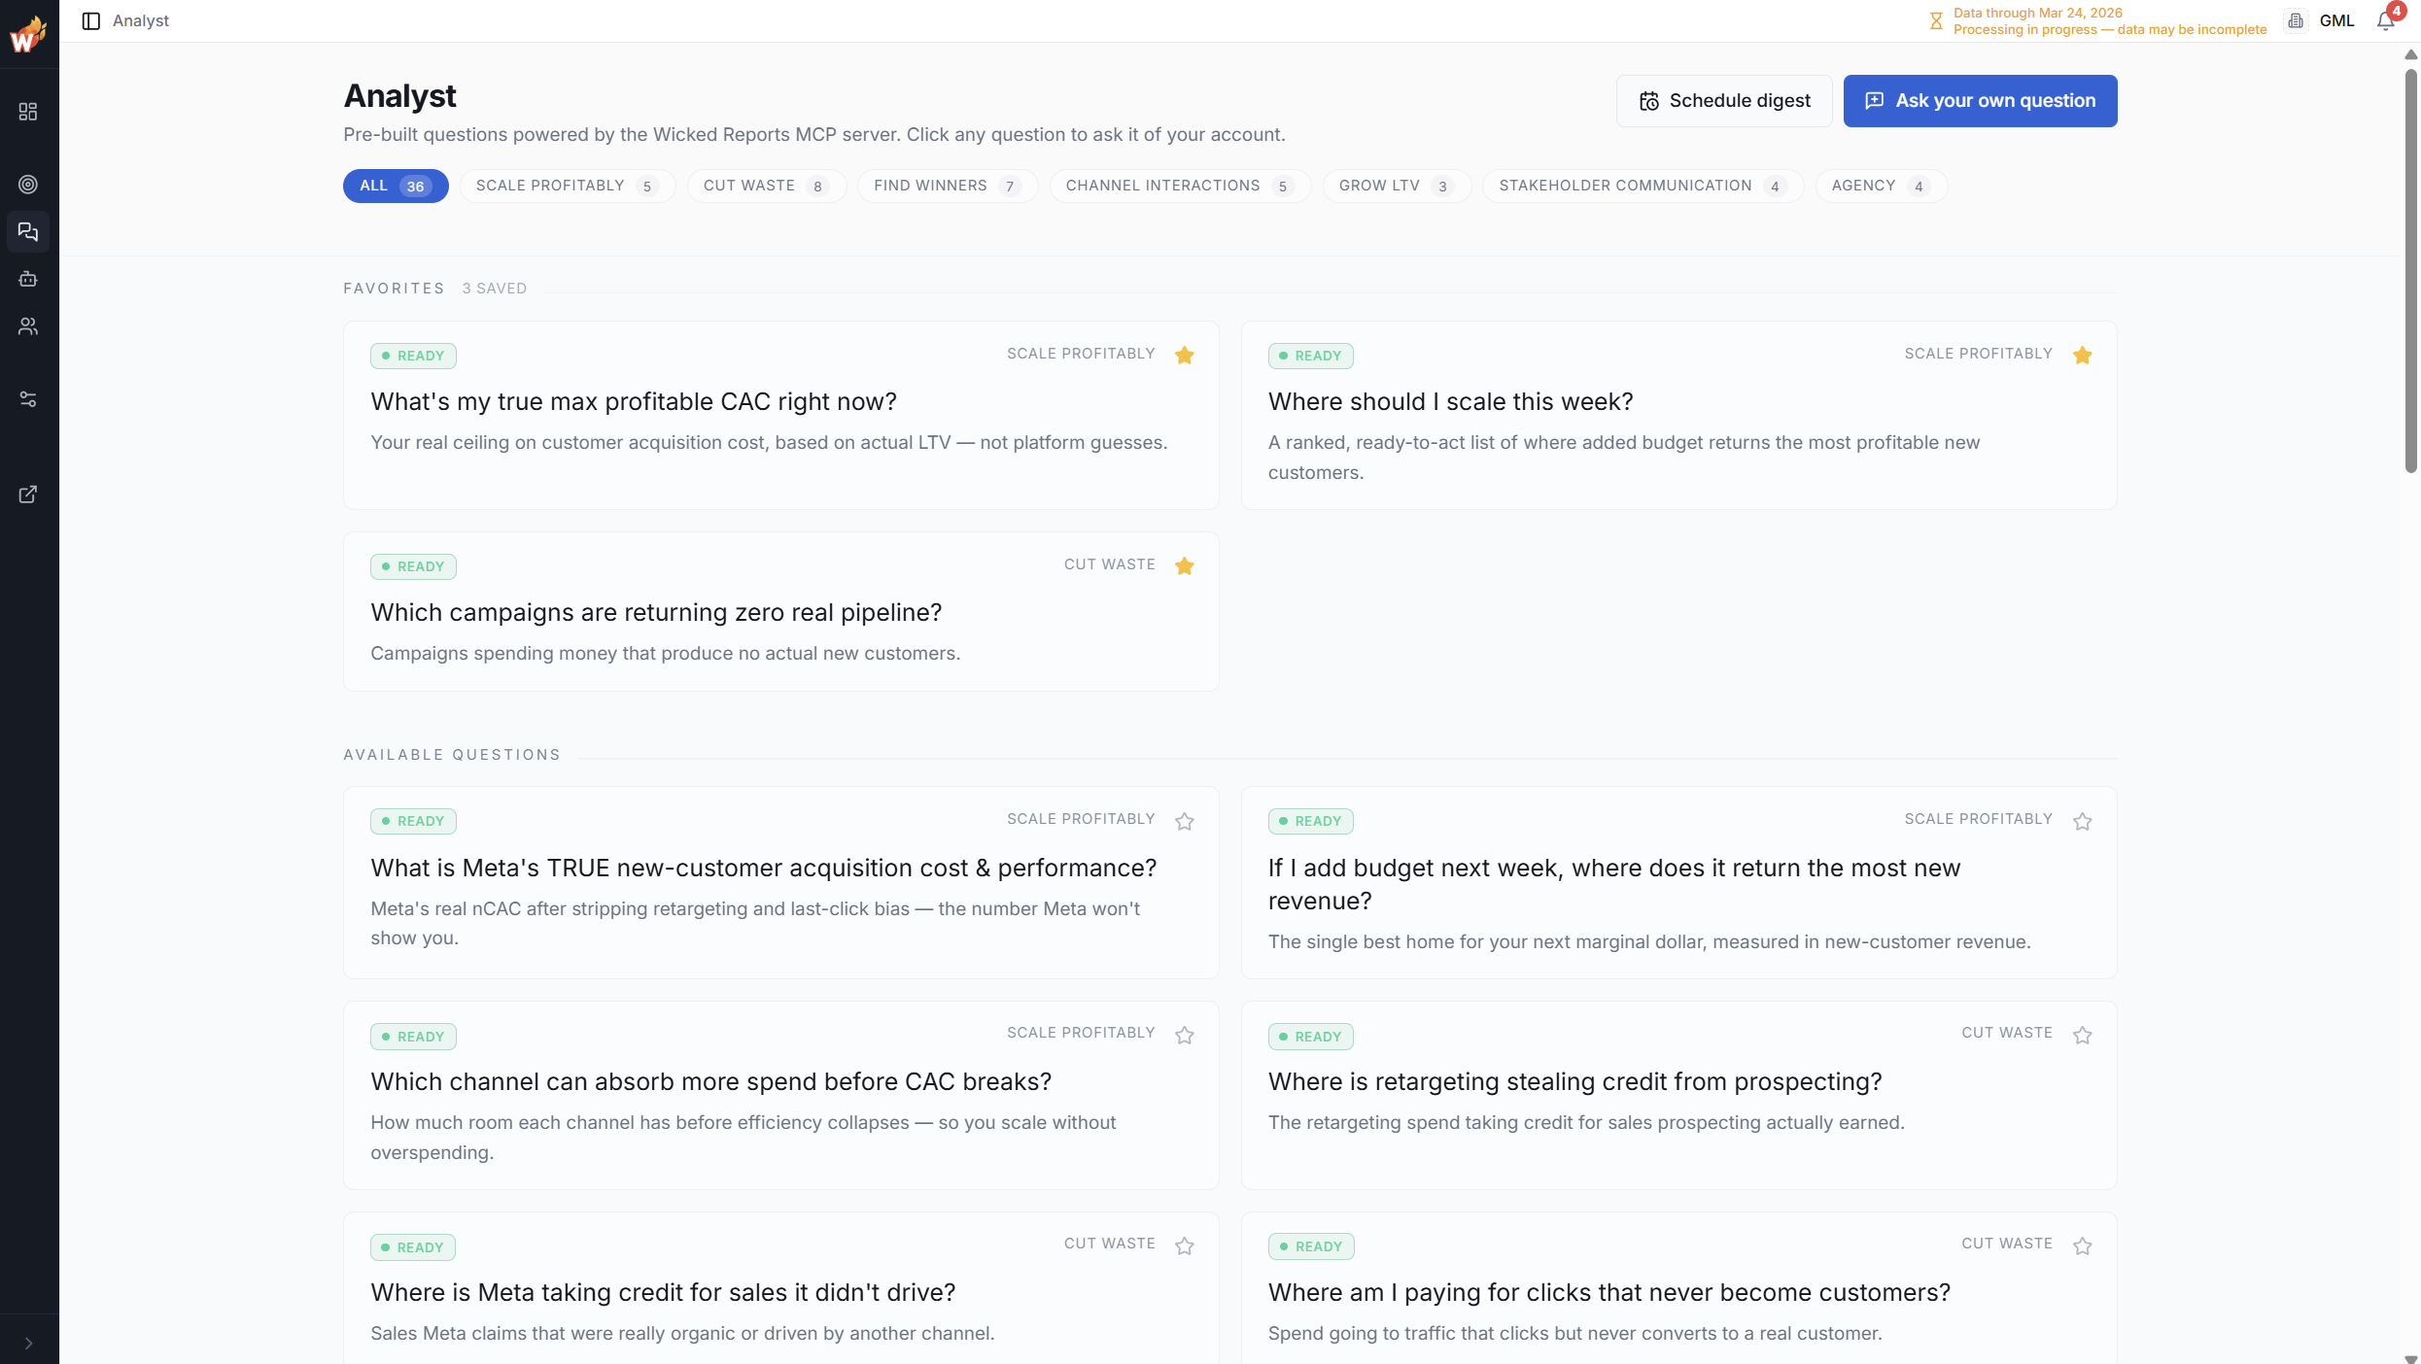The width and height of the screenshot is (2421, 1364).
Task: Ask 'Where is retargeting stealing credit from prospecting?'
Action: (1678, 1096)
